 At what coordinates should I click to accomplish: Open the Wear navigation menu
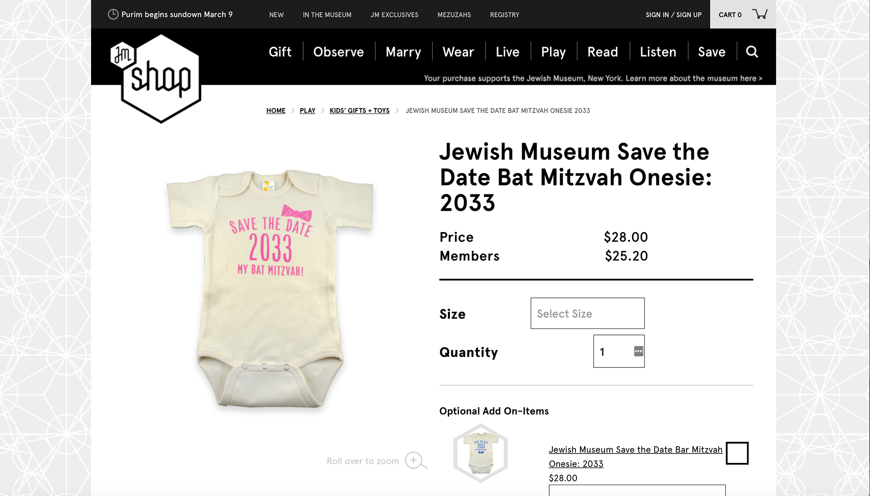click(x=458, y=52)
